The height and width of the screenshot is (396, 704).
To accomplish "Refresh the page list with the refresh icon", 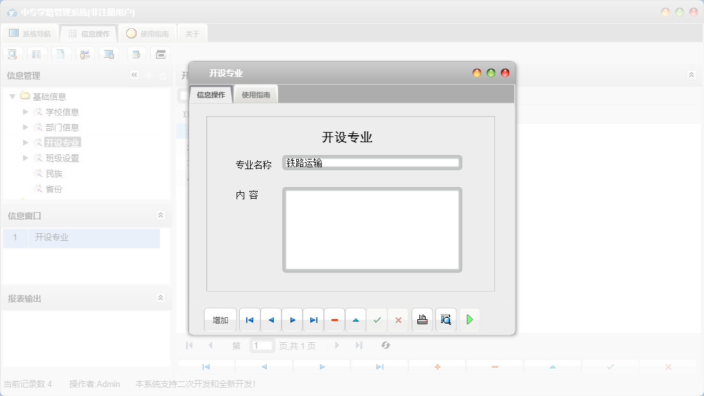I will pyautogui.click(x=385, y=345).
